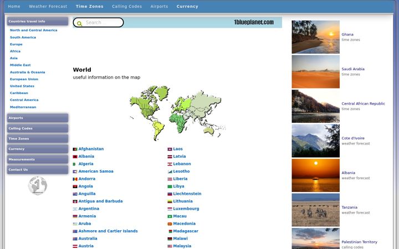
Task: Click the Currency sidebar button
Action: [x=38, y=149]
